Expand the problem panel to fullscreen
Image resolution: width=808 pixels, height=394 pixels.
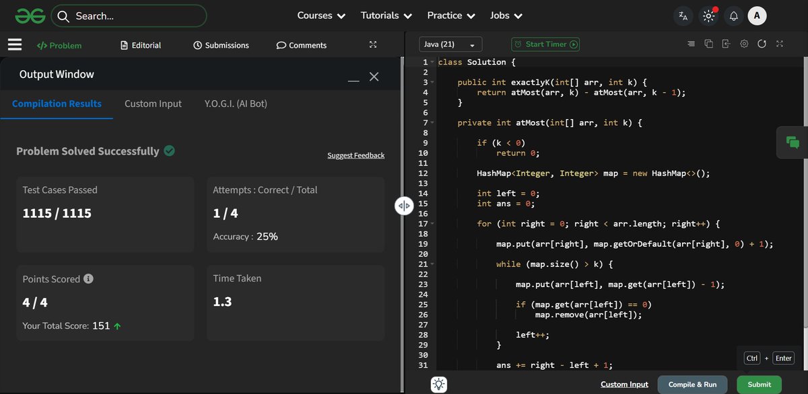click(x=373, y=44)
